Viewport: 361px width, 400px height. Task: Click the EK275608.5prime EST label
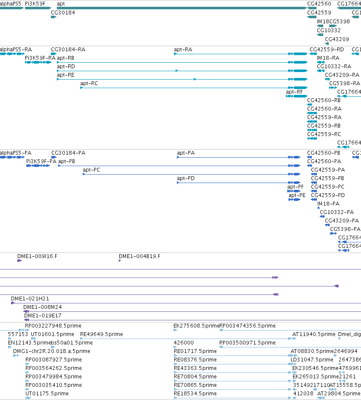196,326
